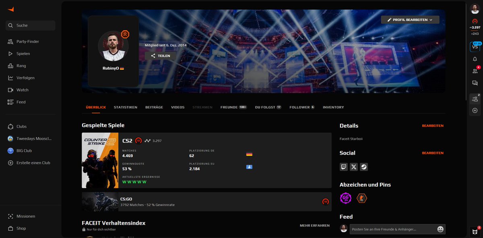Open the INVENTORY tab
Image resolution: width=483 pixels, height=238 pixels.
coord(333,107)
